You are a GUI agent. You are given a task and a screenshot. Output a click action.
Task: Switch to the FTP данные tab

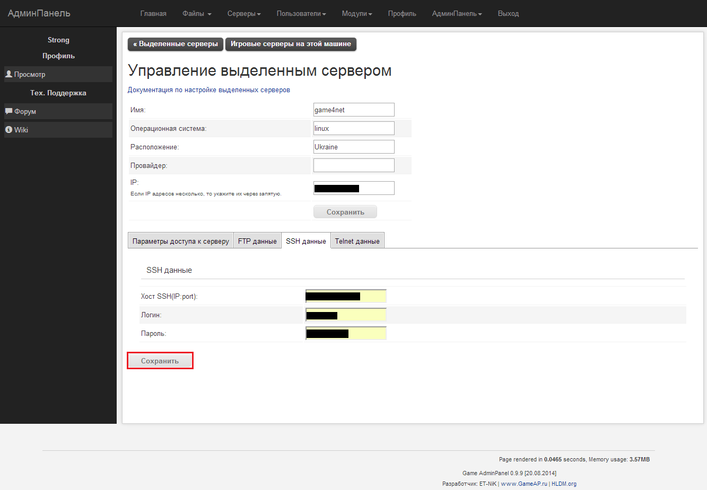pyautogui.click(x=257, y=241)
